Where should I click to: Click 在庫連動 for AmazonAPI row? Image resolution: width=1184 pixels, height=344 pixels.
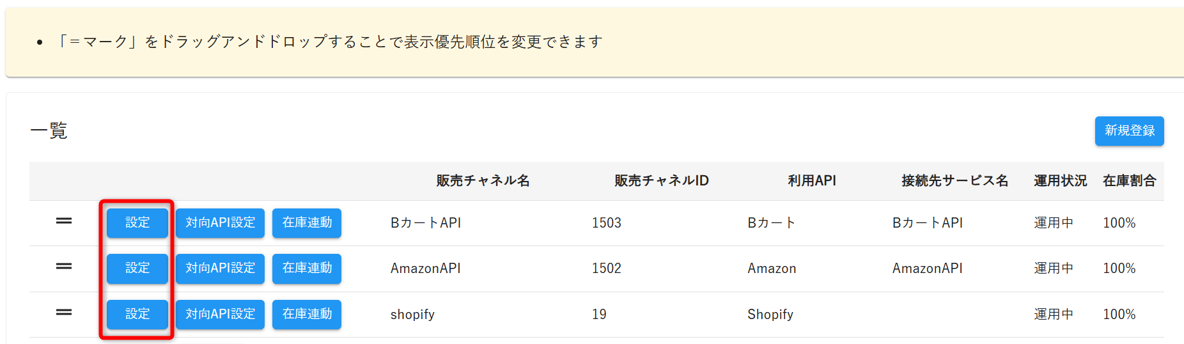click(307, 269)
